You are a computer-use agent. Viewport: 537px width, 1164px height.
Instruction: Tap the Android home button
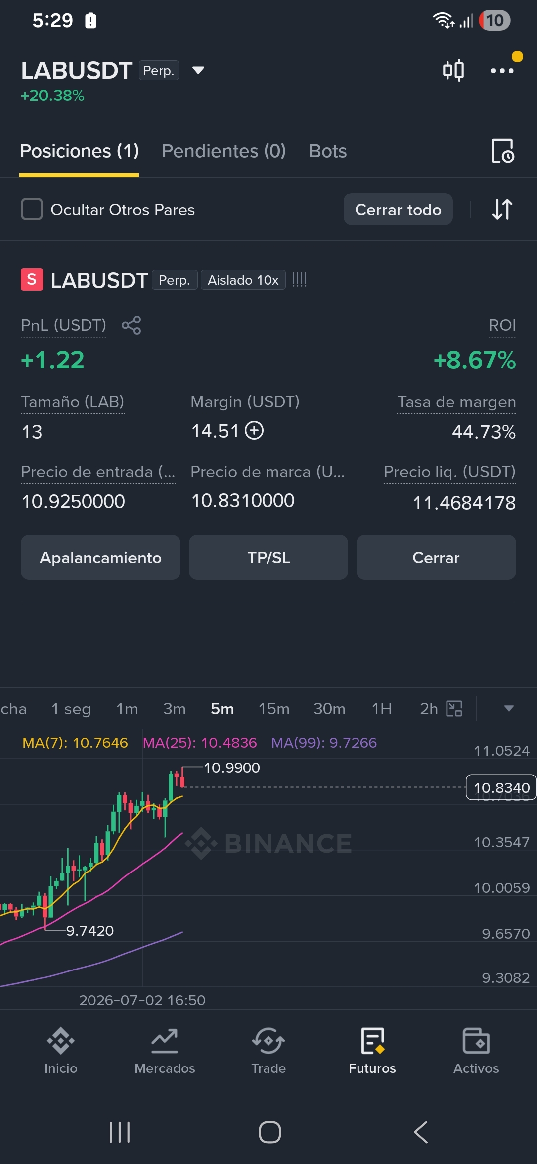pyautogui.click(x=269, y=1132)
